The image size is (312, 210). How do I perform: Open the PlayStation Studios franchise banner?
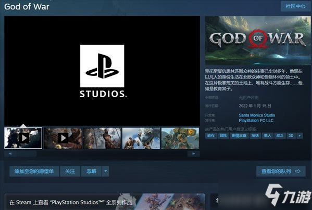pos(105,202)
